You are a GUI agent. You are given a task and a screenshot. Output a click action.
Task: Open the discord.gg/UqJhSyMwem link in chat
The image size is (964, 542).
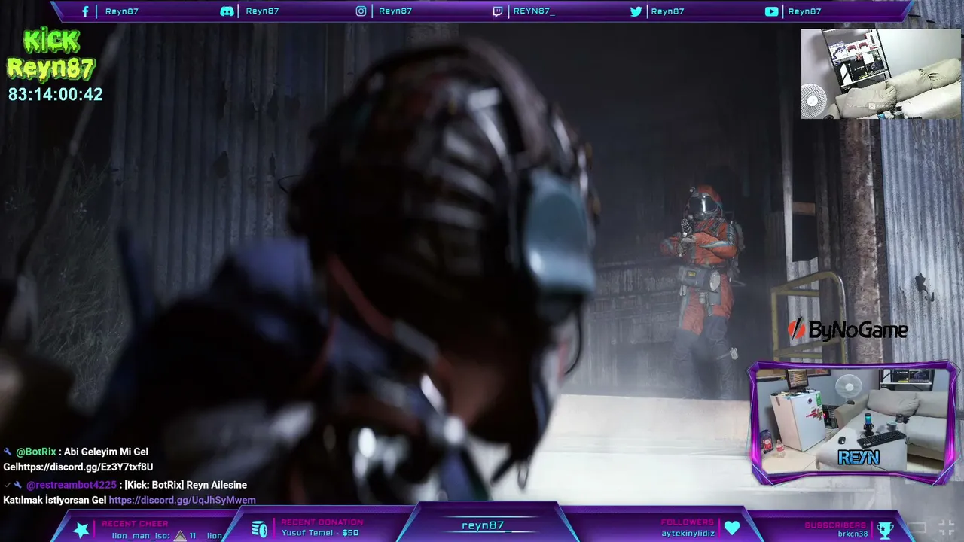pyautogui.click(x=182, y=500)
